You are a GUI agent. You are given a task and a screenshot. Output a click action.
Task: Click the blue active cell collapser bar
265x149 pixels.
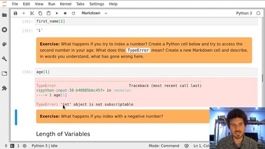(x=16, y=117)
